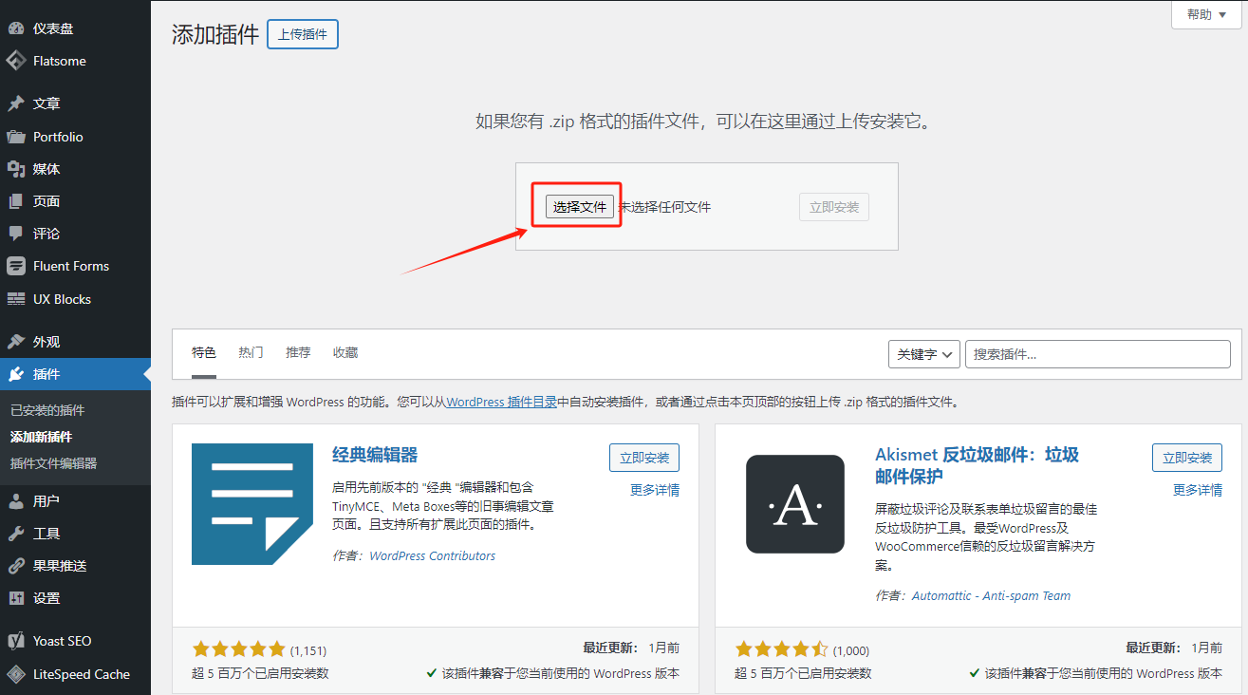
Task: Open the 关键字 search filter dropdown
Action: pyautogui.click(x=923, y=353)
